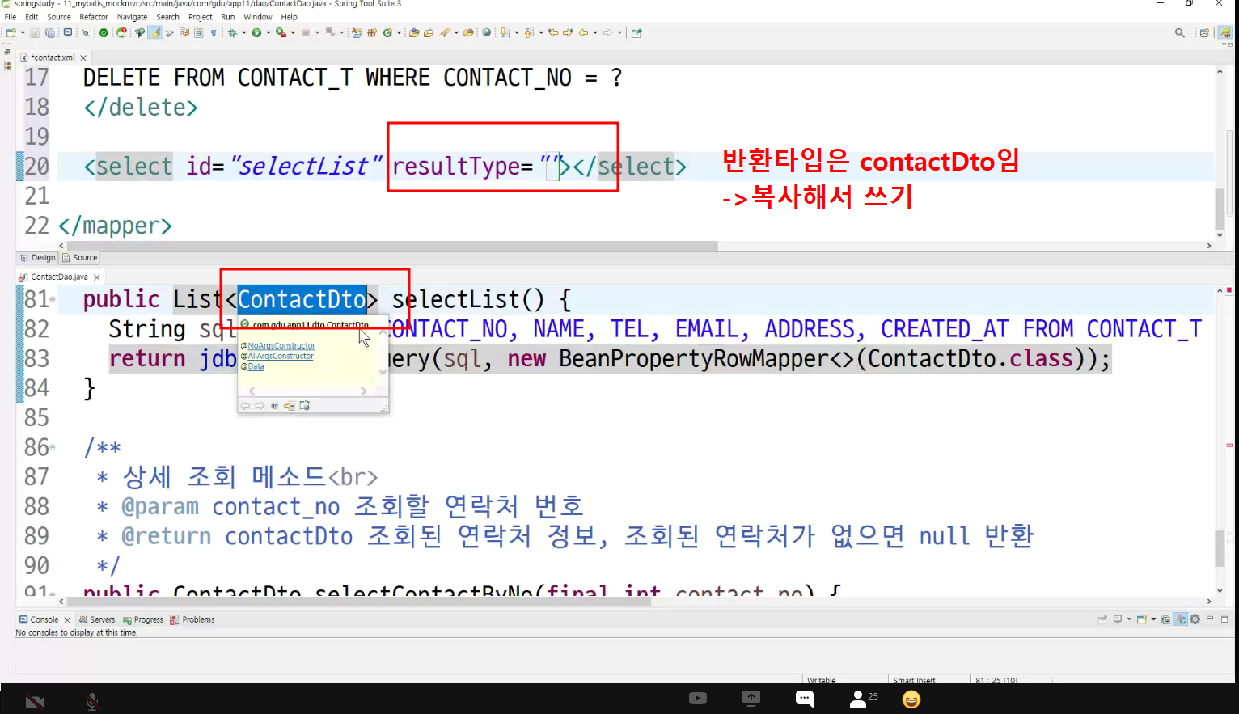Select the Progress view tab
This screenshot has height=714, width=1239.
pos(143,620)
